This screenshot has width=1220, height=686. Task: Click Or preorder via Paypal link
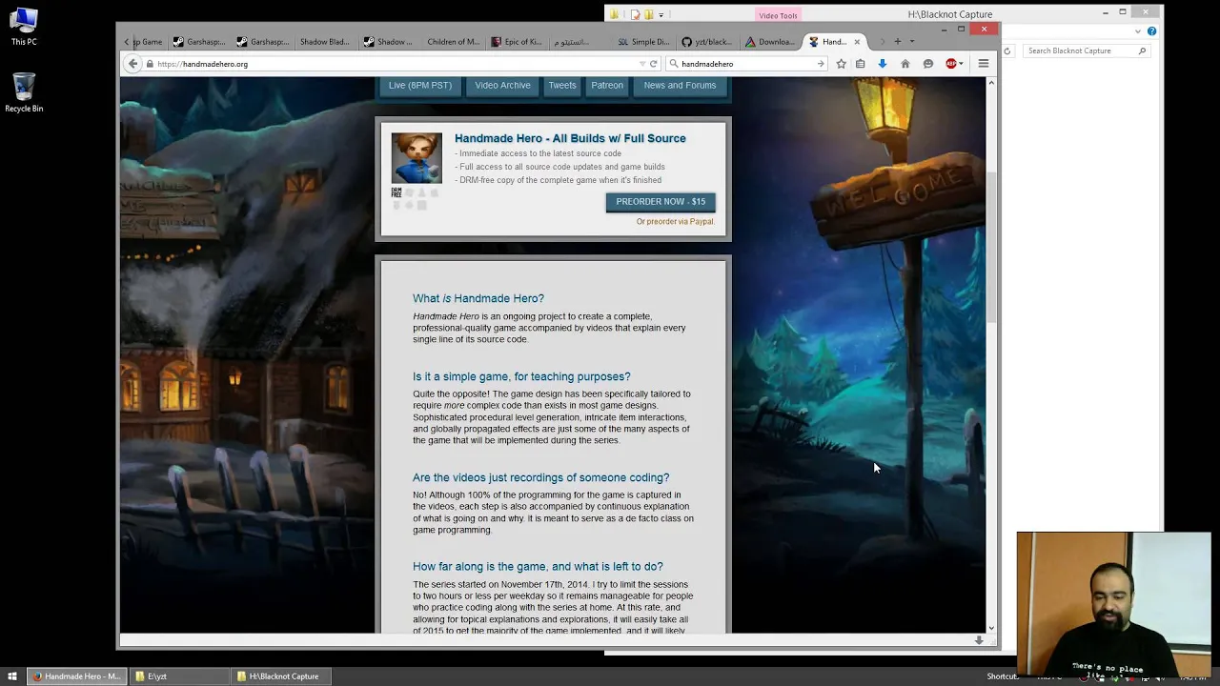point(675,222)
